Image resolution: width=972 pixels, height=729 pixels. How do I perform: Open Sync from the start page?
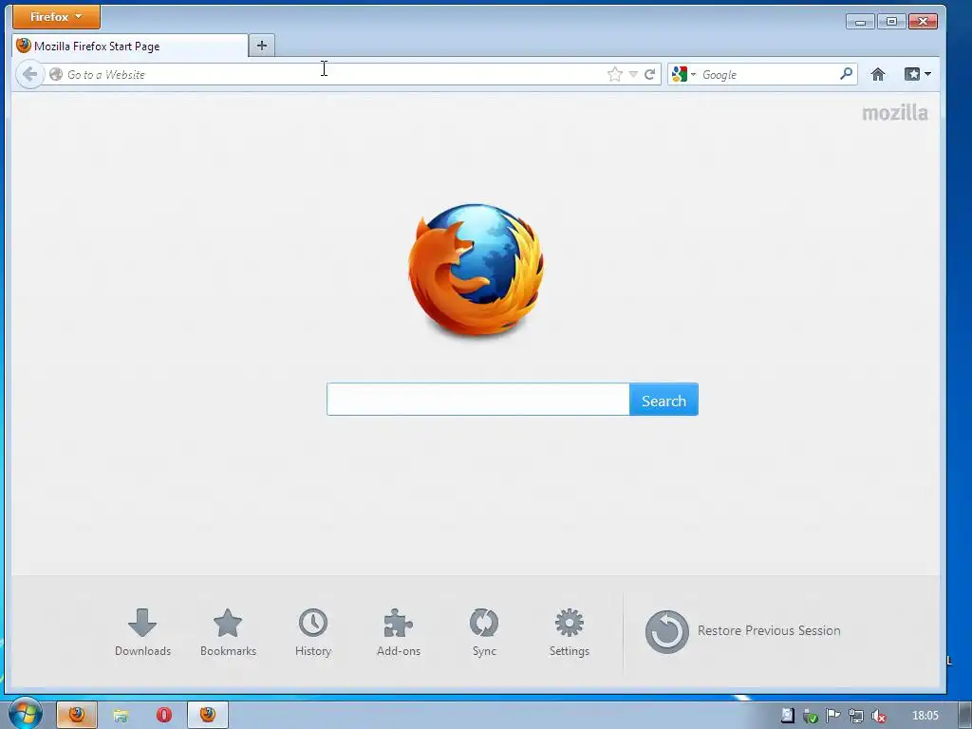pos(484,632)
